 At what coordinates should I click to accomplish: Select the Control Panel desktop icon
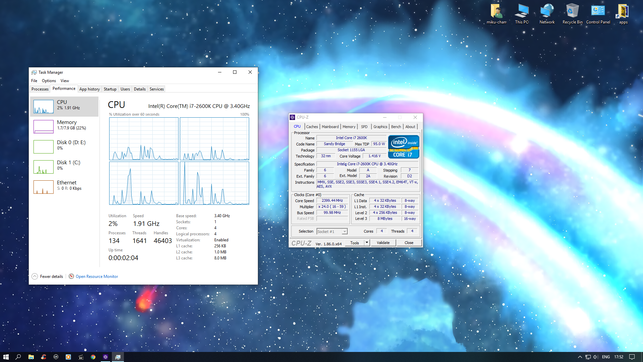pos(598,14)
